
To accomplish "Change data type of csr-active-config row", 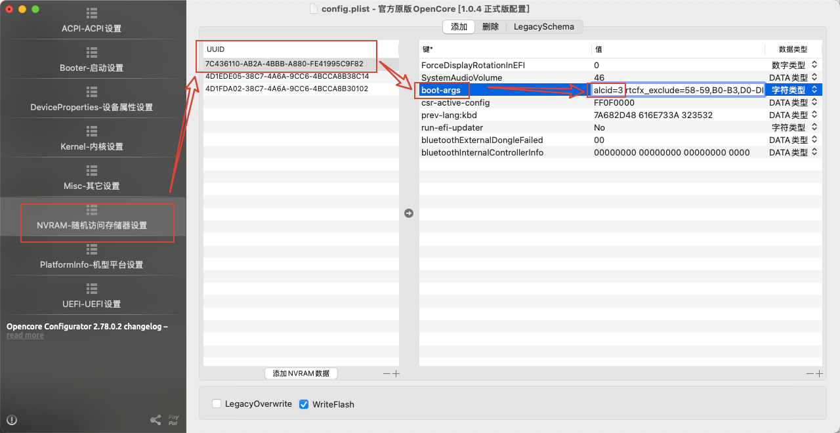I will [793, 102].
